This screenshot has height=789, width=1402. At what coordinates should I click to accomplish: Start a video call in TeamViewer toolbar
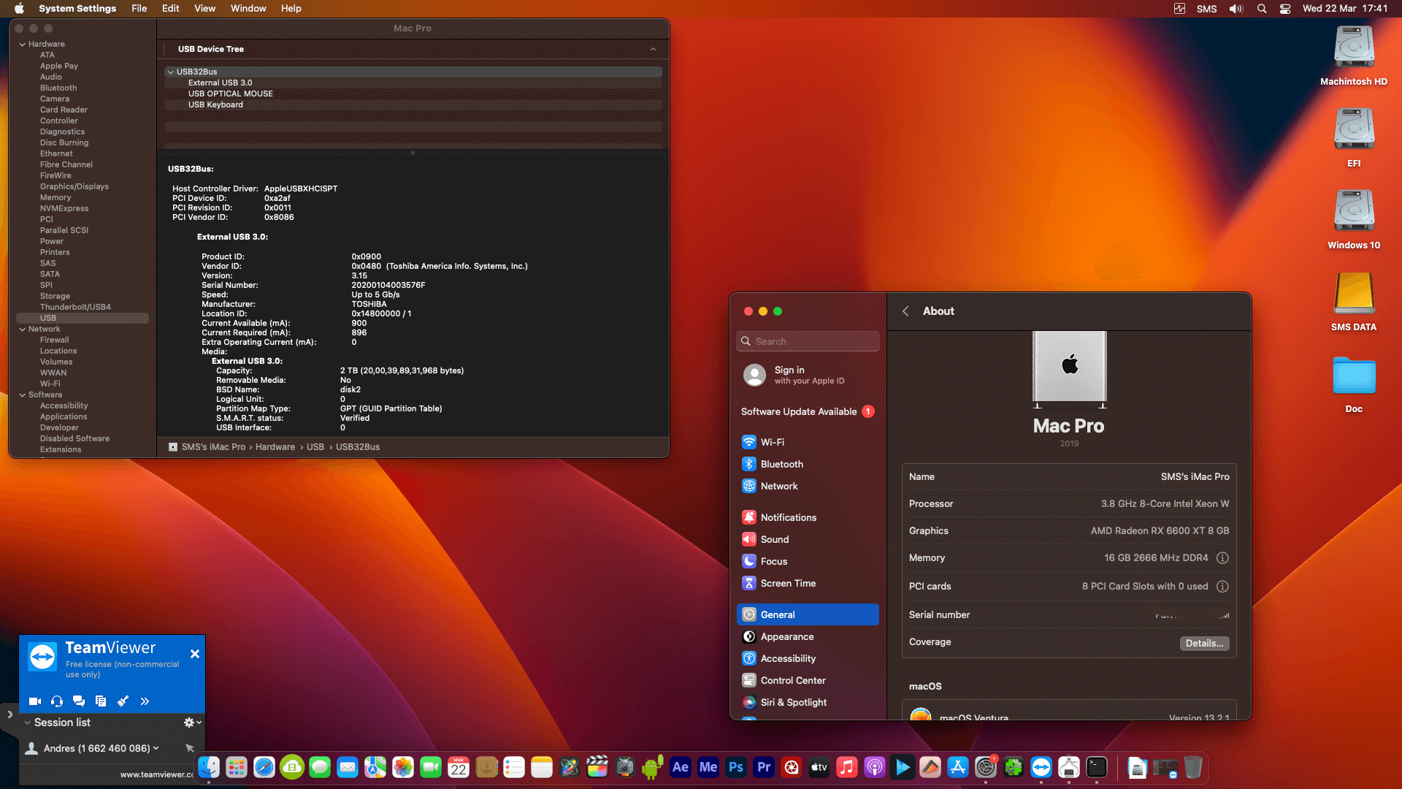click(34, 701)
